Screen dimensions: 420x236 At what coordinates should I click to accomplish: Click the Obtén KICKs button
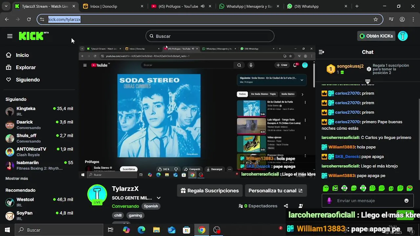[x=376, y=36]
